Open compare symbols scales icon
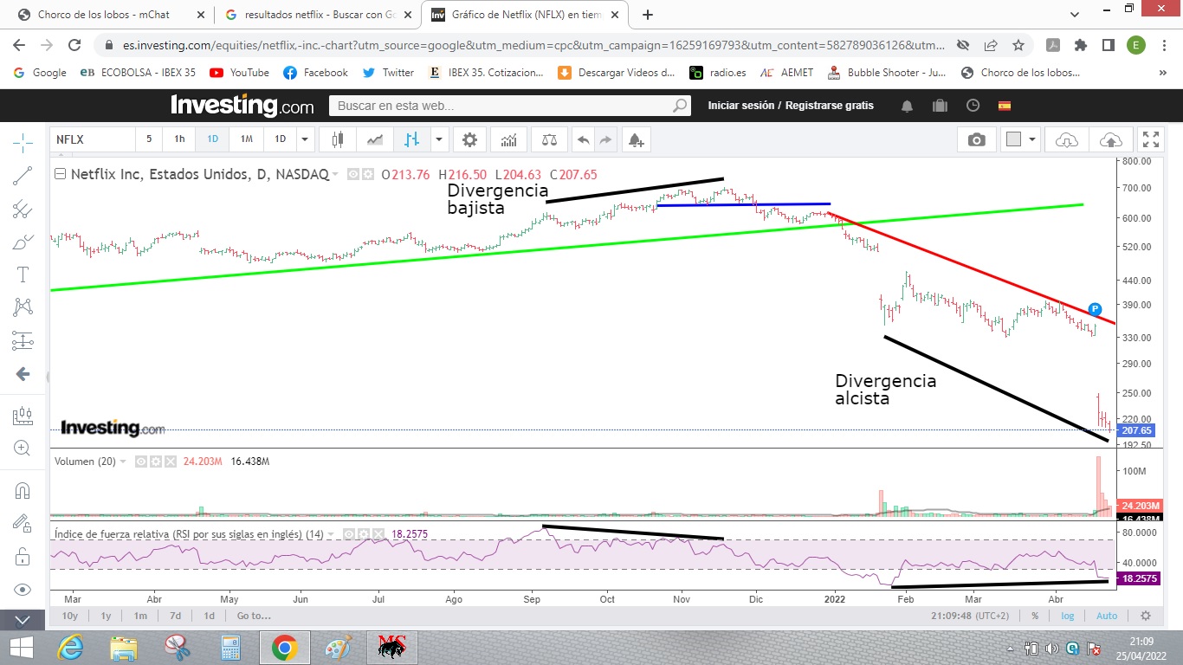This screenshot has height=665, width=1183. click(x=549, y=139)
